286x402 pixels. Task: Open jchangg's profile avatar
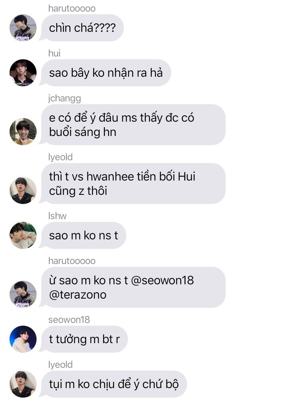click(23, 132)
